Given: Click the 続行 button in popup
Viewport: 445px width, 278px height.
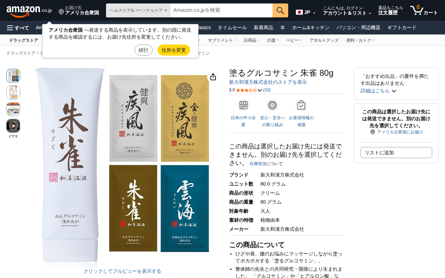Looking at the screenshot, I should [x=144, y=50].
